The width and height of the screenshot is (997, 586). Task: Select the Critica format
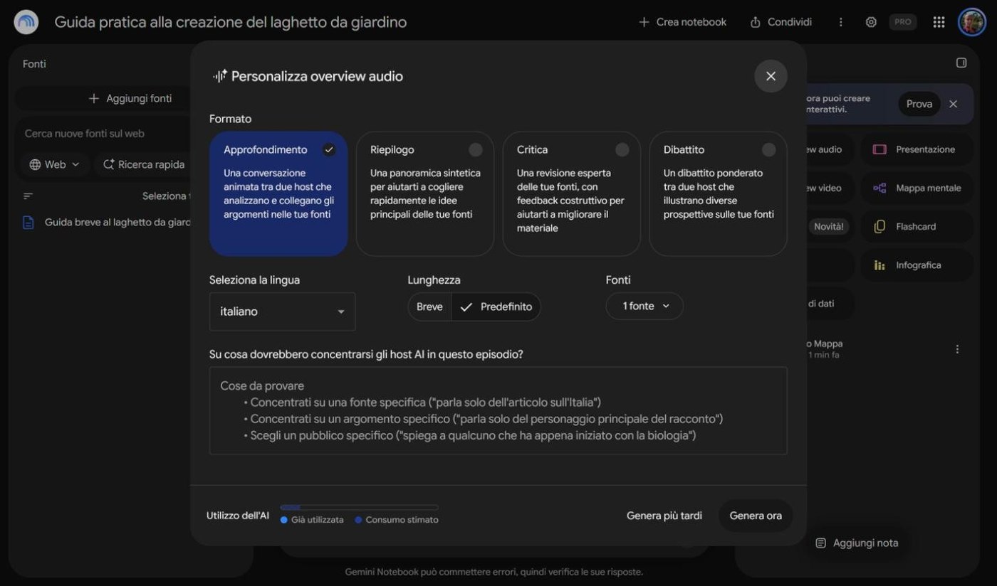(x=572, y=193)
